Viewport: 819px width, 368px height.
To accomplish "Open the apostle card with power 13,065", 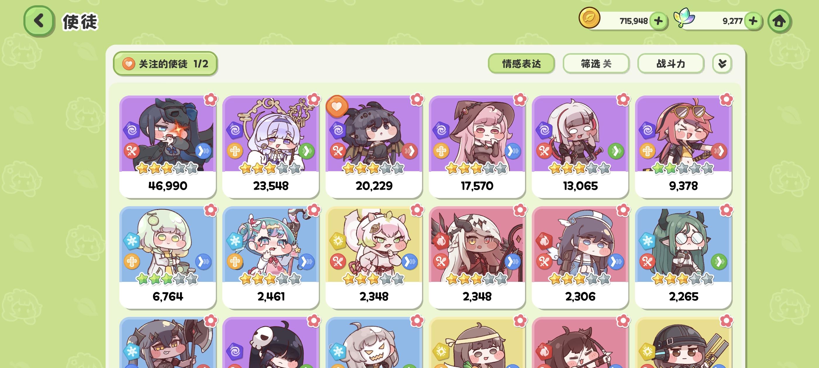I will click(x=580, y=147).
